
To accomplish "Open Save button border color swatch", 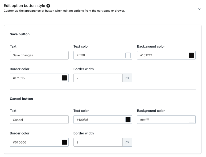I will coord(64,78).
